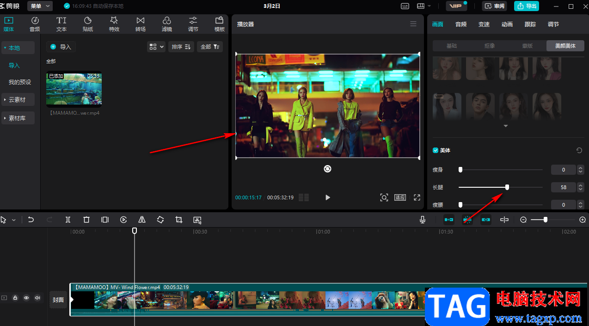
Task: Zoom in the timeline
Action: [x=583, y=220]
